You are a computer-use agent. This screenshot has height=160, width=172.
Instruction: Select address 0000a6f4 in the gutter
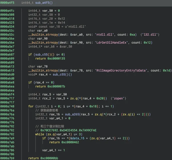[7, 94]
